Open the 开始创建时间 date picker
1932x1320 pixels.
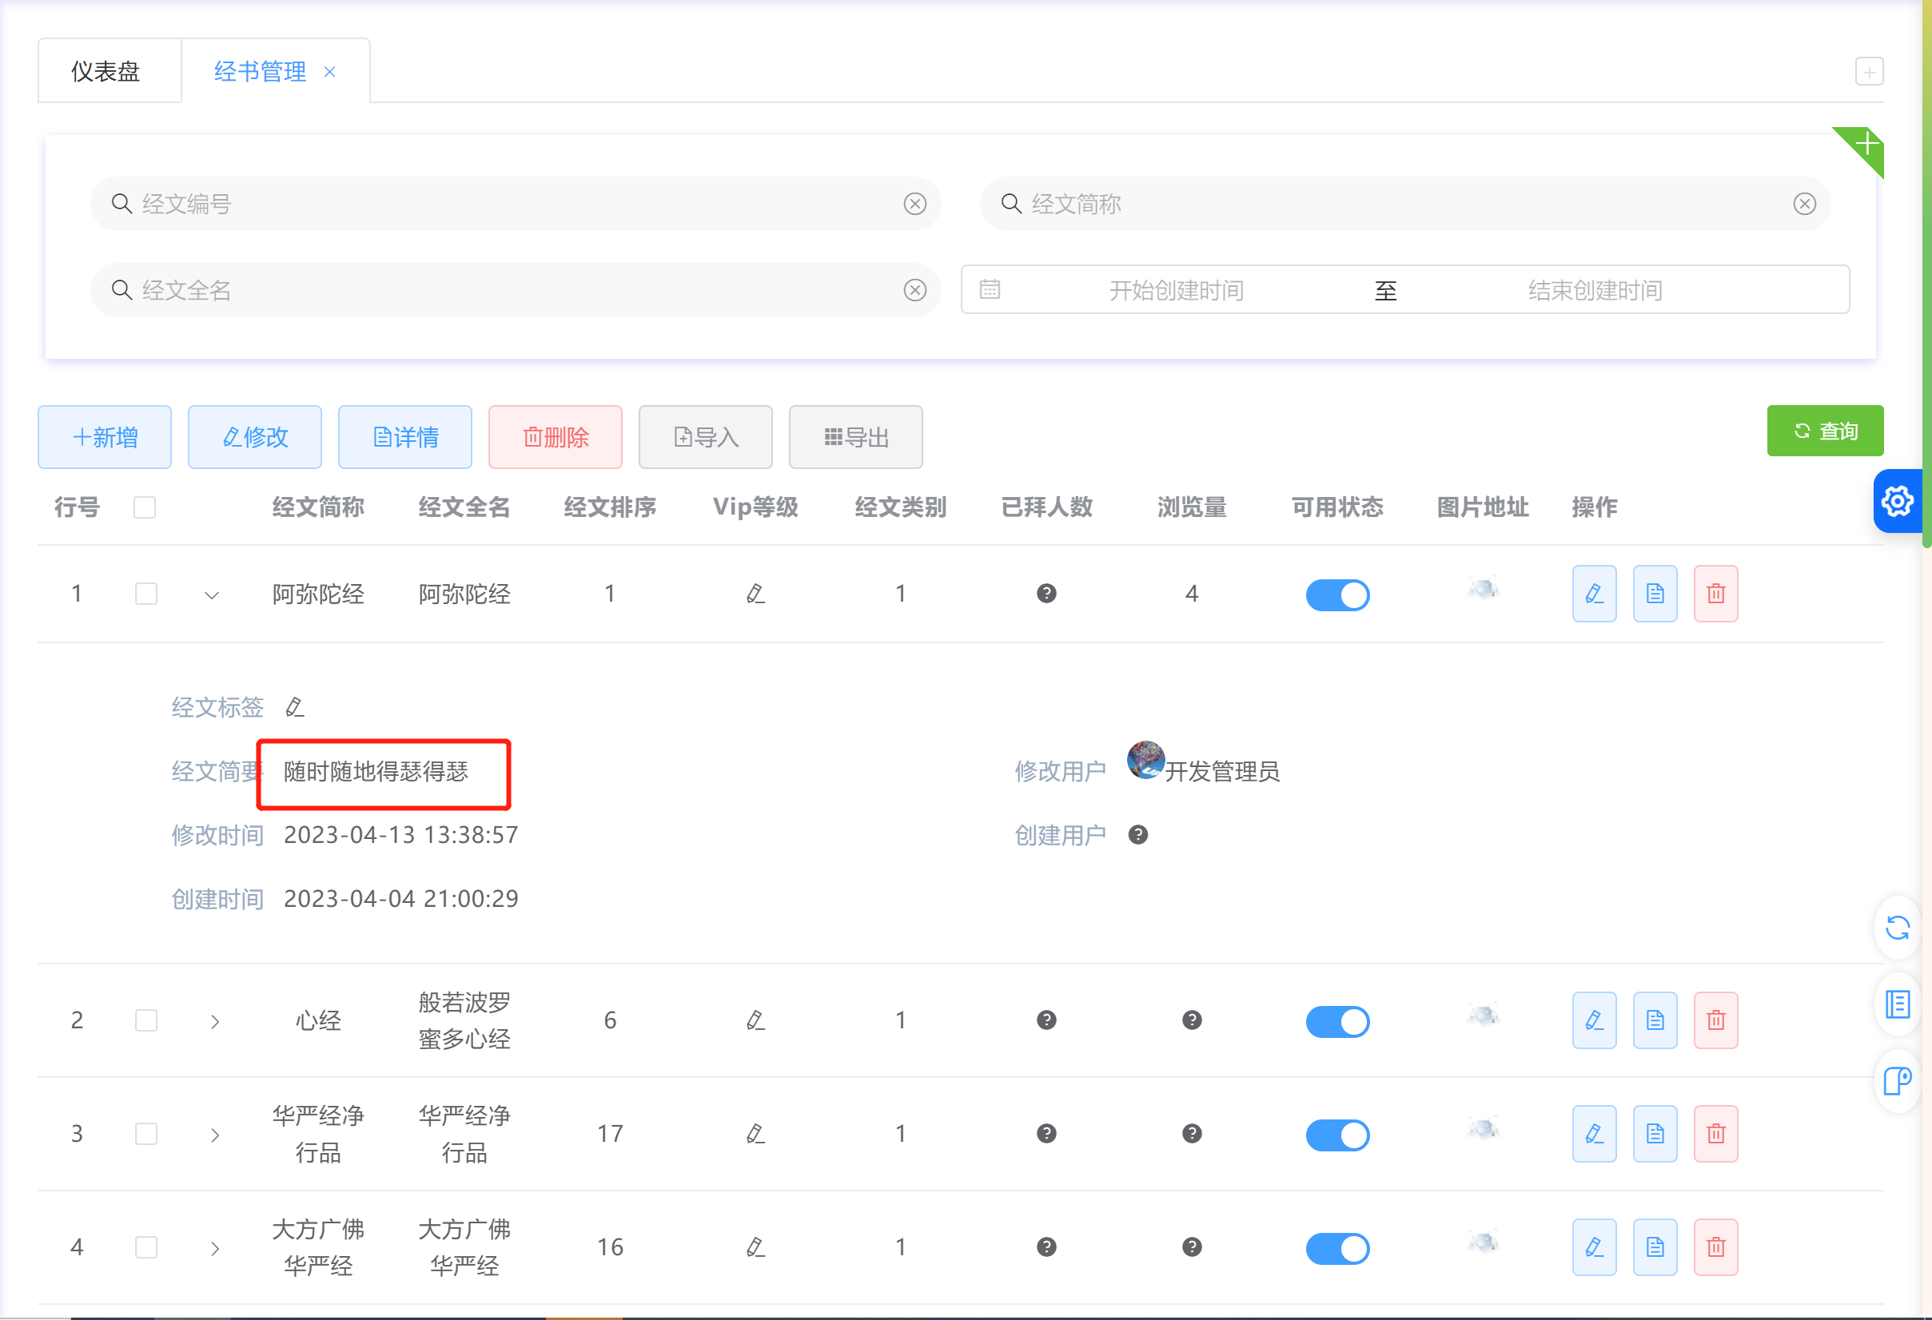(1177, 290)
